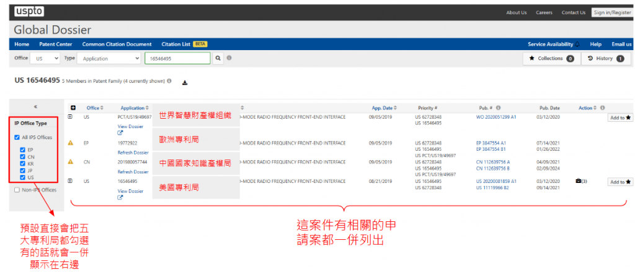Click the search magnifier button
635x272 pixels.
(x=218, y=59)
